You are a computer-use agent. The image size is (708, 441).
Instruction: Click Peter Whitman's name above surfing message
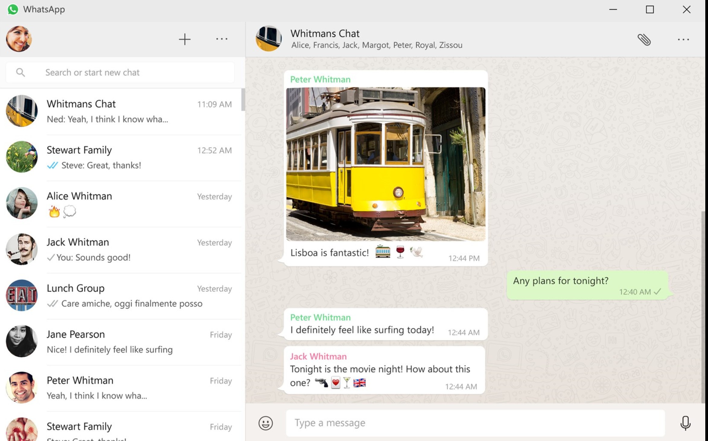(320, 318)
